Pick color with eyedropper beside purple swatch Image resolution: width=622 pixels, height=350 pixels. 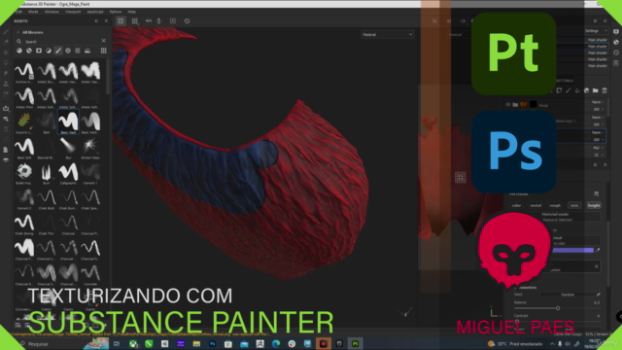point(598,250)
